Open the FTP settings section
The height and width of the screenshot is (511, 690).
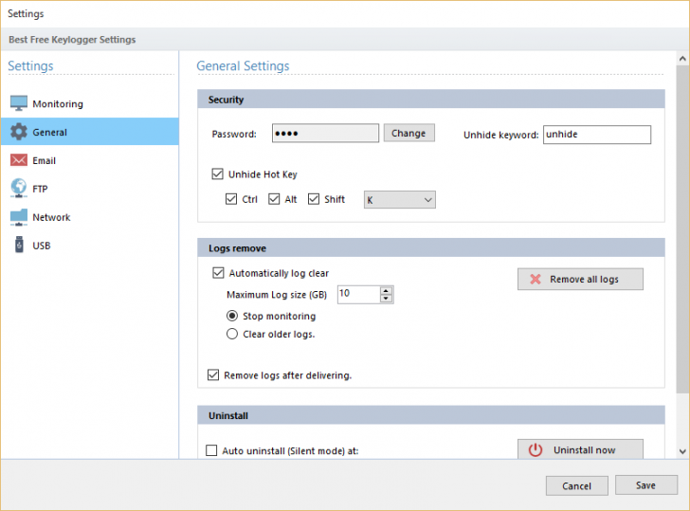(90, 189)
